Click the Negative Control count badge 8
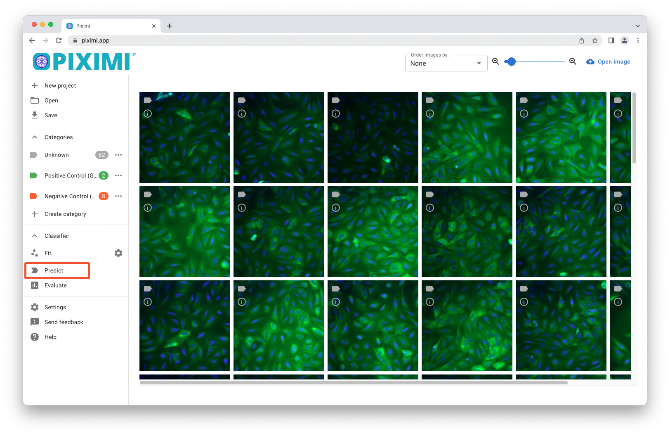Screen dimensions: 670x436 [x=104, y=196]
